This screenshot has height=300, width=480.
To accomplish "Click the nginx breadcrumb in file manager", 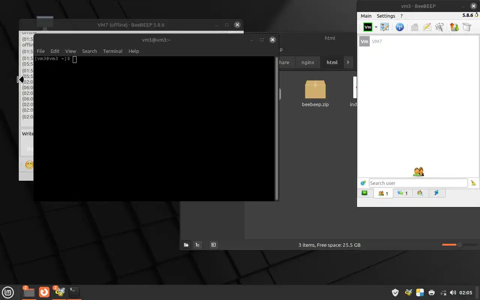I will coord(307,62).
